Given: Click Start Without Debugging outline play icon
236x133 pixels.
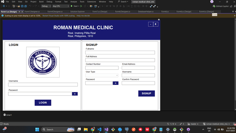Looking at the screenshot, I should 81,6.
